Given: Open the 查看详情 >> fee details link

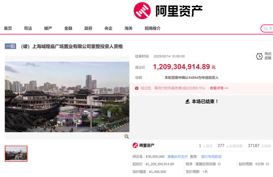Looking at the screenshot, I should (x=219, y=88).
